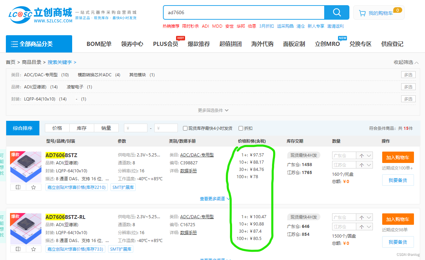
Task: Click 我要备货 for AD7606BSTZ-RL
Action: click(398, 242)
